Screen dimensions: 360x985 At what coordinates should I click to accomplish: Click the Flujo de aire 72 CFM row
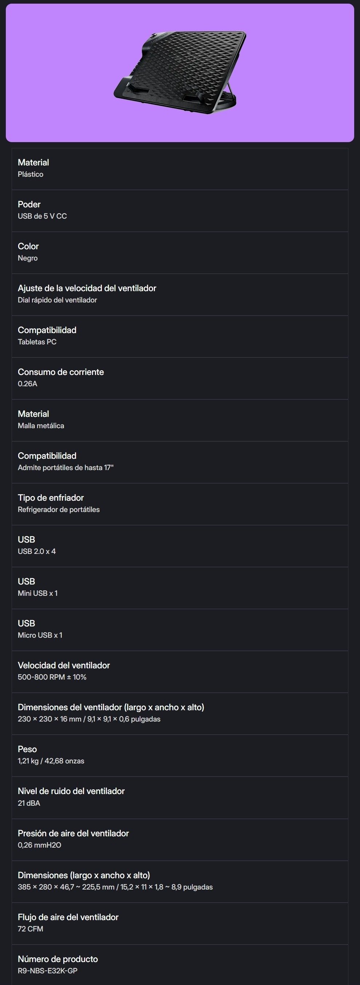(x=180, y=923)
